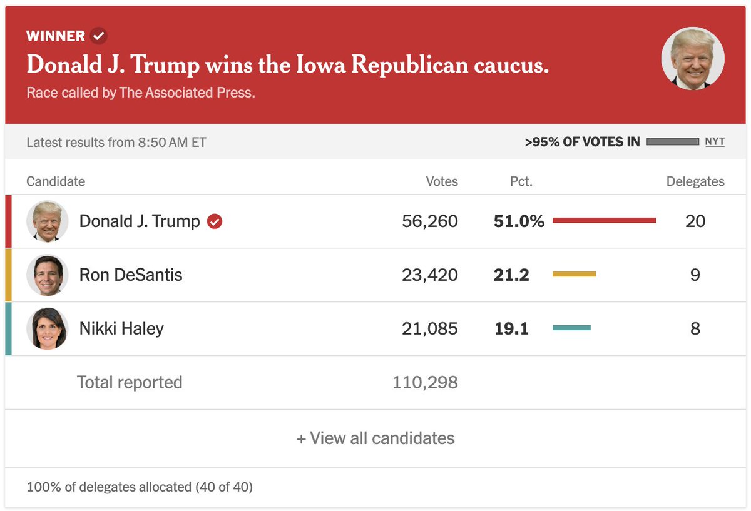Click the winner checkmark icon in the header
This screenshot has height=511, width=751.
click(98, 36)
